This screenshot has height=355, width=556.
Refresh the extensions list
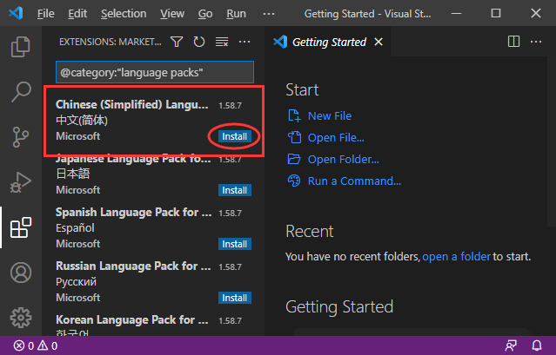(x=199, y=42)
